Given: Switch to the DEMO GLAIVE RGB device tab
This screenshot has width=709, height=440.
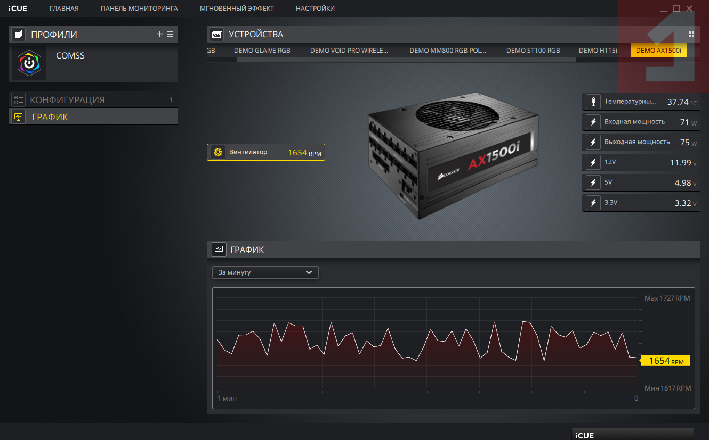Looking at the screenshot, I should [262, 51].
